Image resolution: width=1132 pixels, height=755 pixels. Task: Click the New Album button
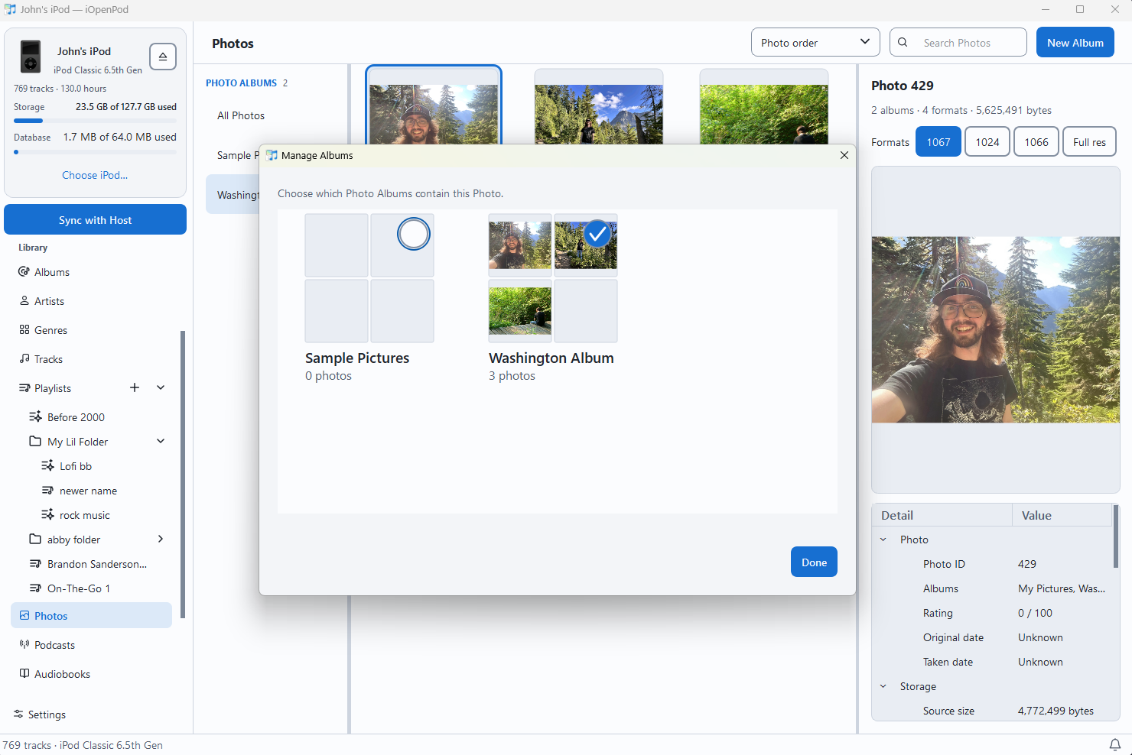[x=1075, y=43]
